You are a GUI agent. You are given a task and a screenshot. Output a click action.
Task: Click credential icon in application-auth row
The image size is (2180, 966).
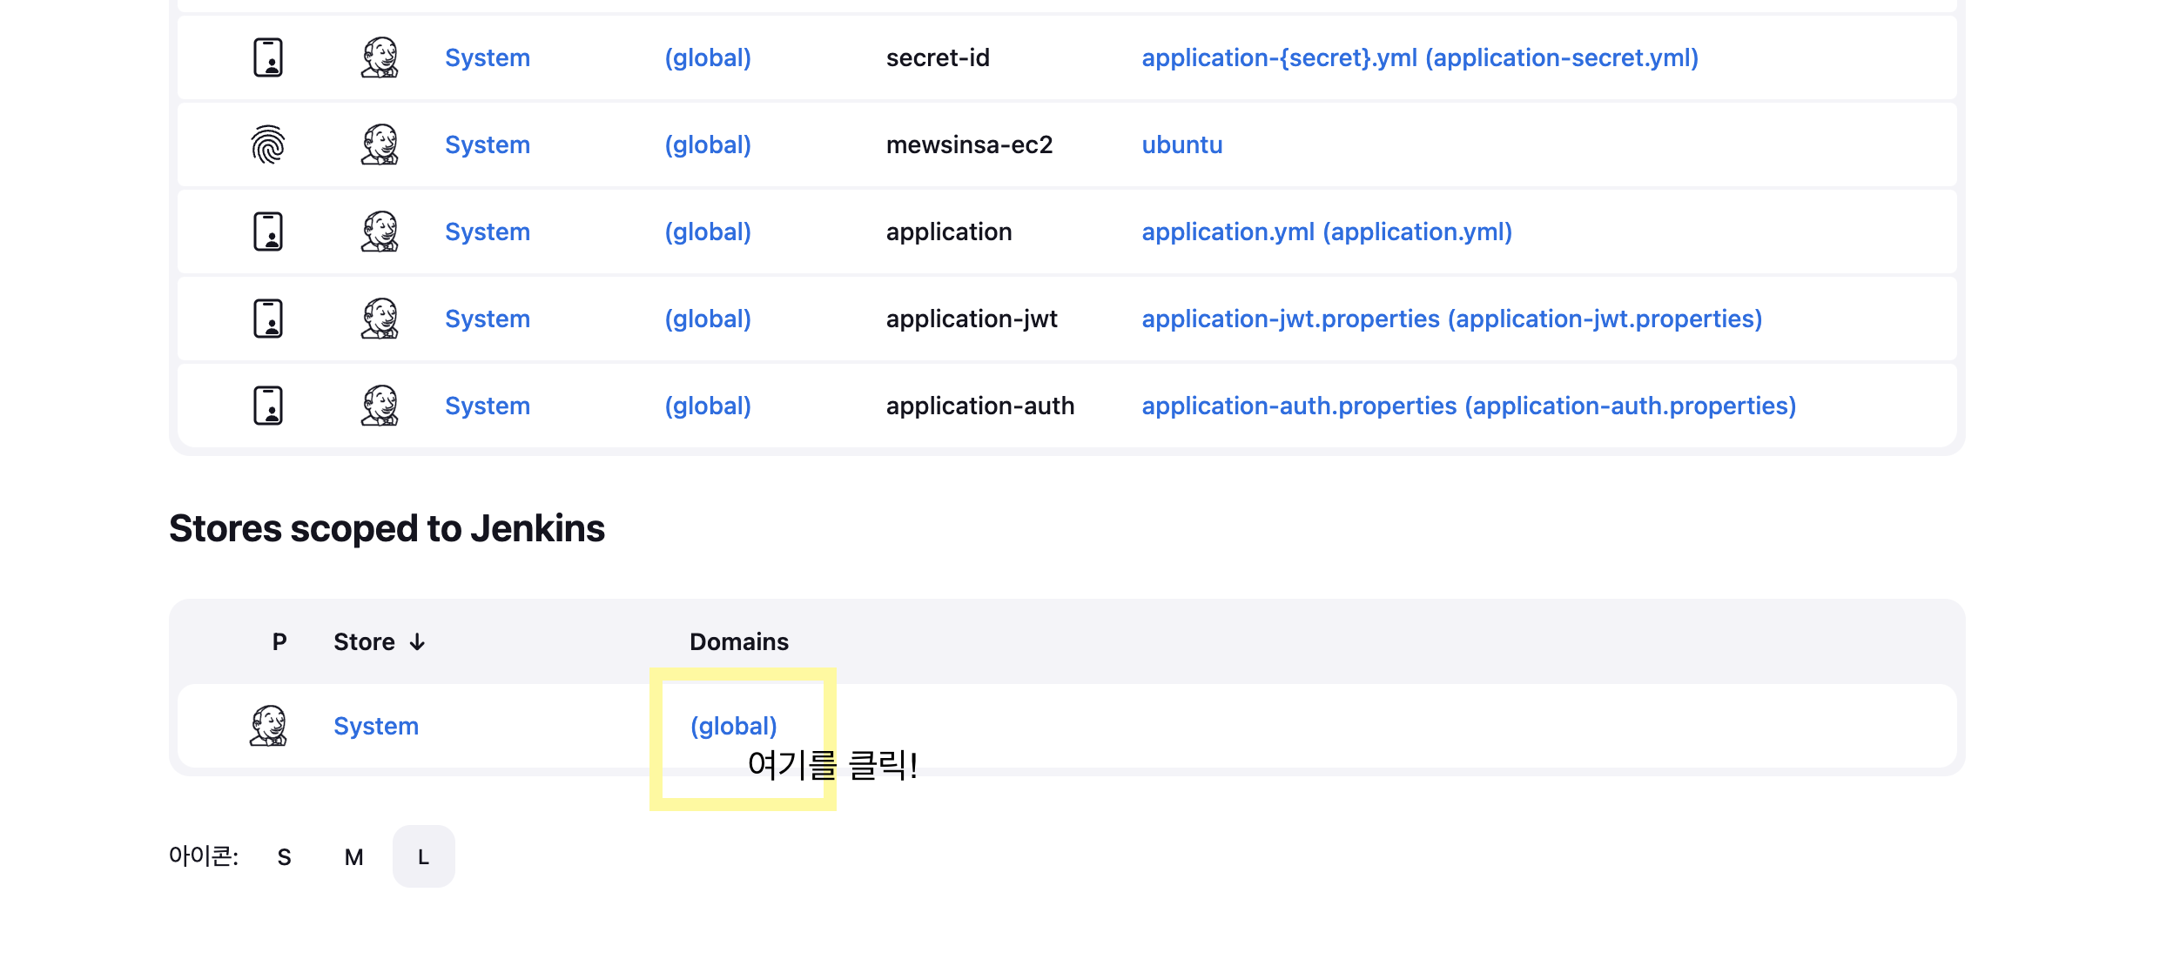pyautogui.click(x=268, y=406)
